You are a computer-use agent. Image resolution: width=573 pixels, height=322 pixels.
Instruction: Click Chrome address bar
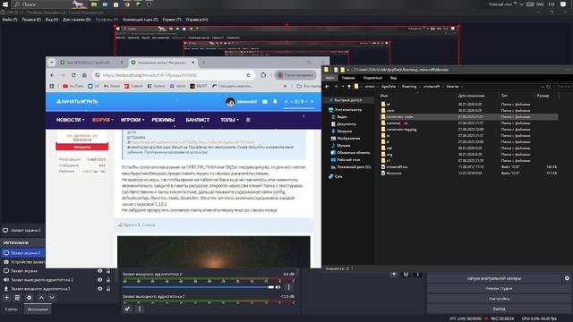click(x=172, y=75)
